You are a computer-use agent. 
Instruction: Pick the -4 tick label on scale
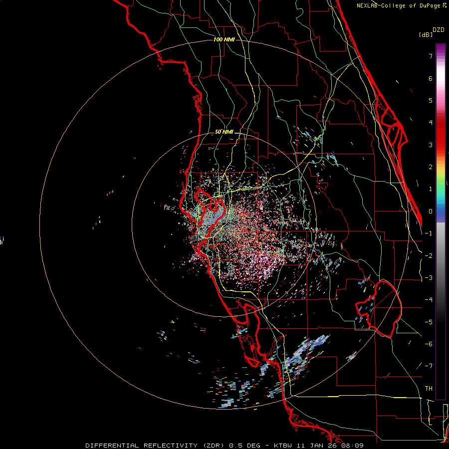pyautogui.click(x=429, y=300)
